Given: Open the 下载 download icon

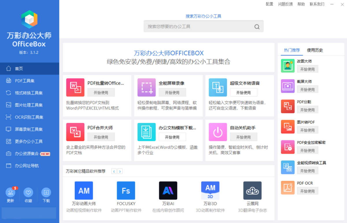Looking at the screenshot, I should [x=46, y=193].
